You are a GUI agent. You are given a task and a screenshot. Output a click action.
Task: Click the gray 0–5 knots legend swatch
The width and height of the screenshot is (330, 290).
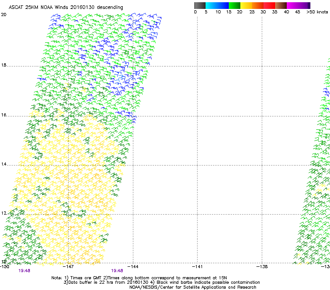[x=200, y=5]
